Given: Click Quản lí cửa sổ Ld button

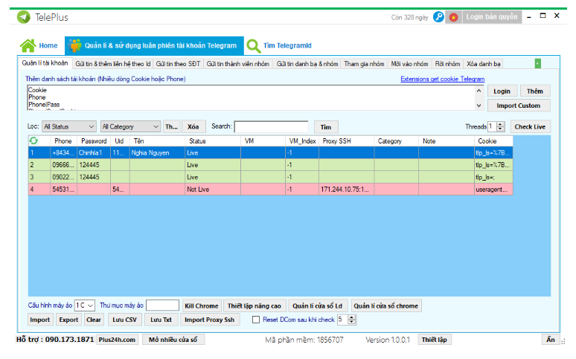Looking at the screenshot, I should (x=317, y=305).
